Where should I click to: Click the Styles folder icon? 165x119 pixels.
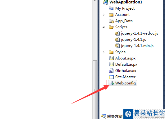(x=111, y=52)
